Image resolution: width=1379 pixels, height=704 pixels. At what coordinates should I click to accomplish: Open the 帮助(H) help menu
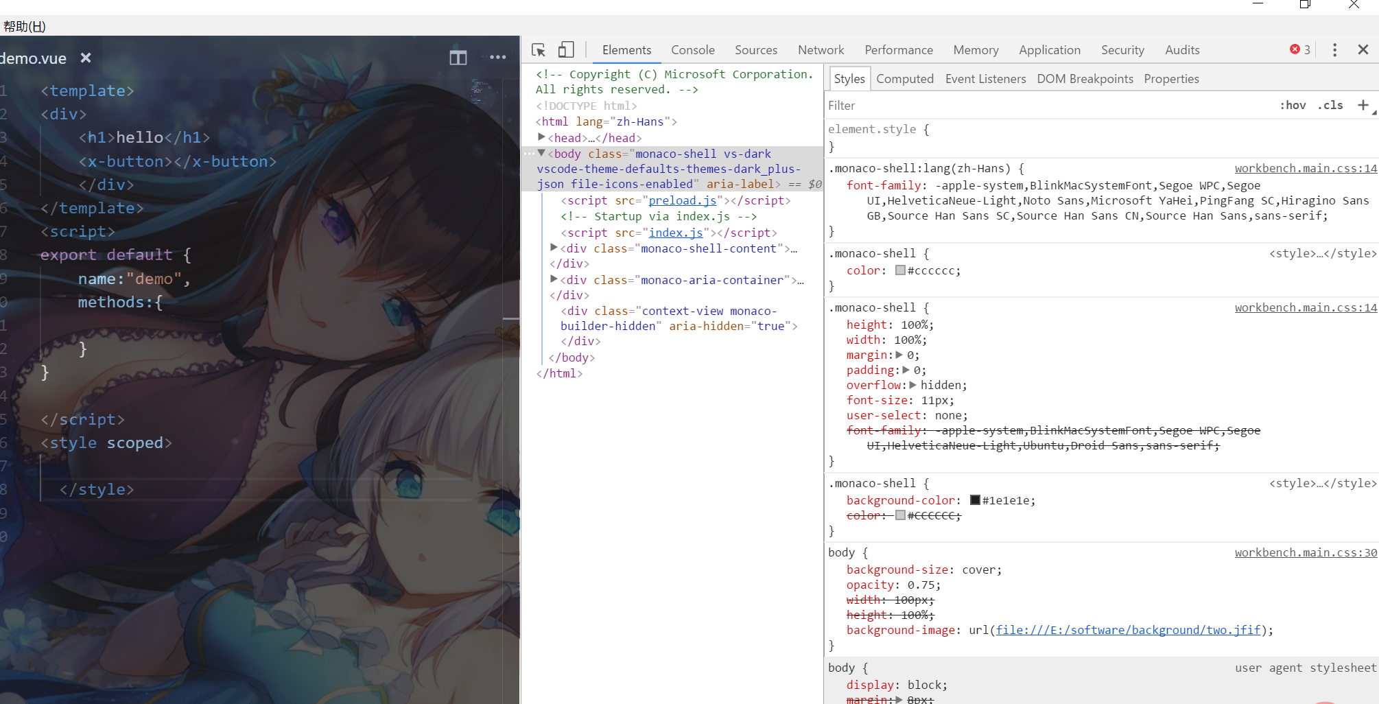tap(25, 27)
